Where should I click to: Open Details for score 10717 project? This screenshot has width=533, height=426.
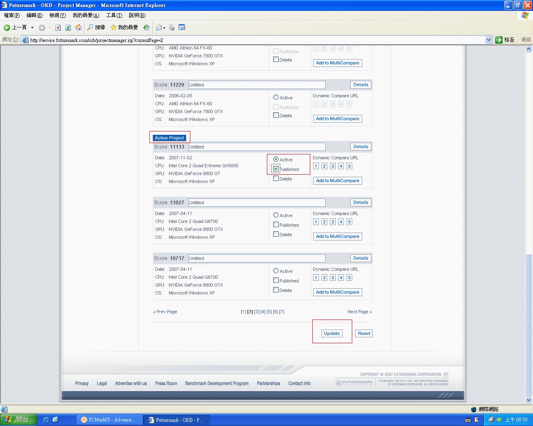point(361,258)
